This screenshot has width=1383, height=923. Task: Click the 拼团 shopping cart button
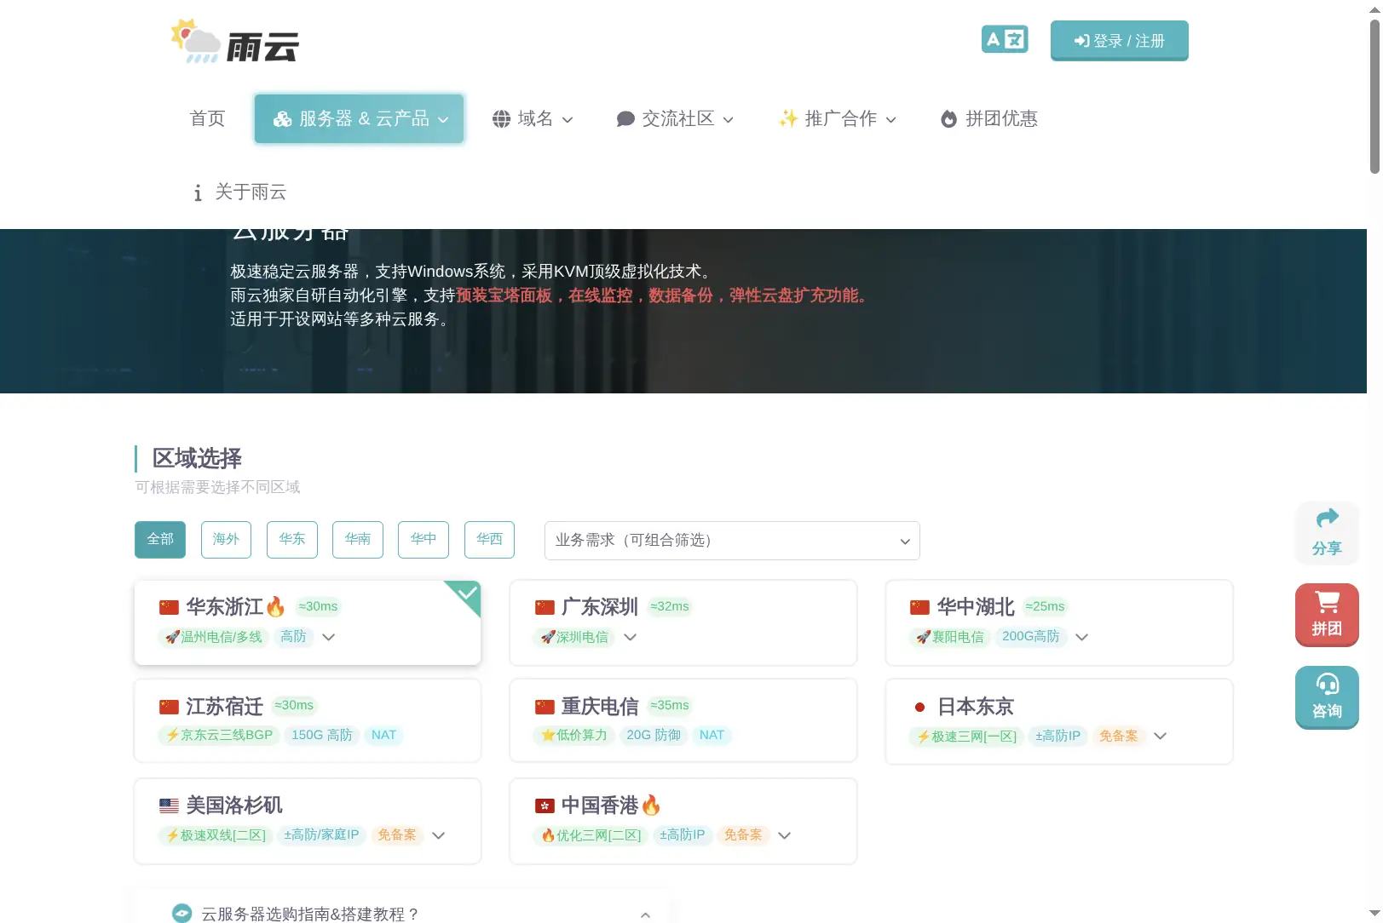(1327, 615)
